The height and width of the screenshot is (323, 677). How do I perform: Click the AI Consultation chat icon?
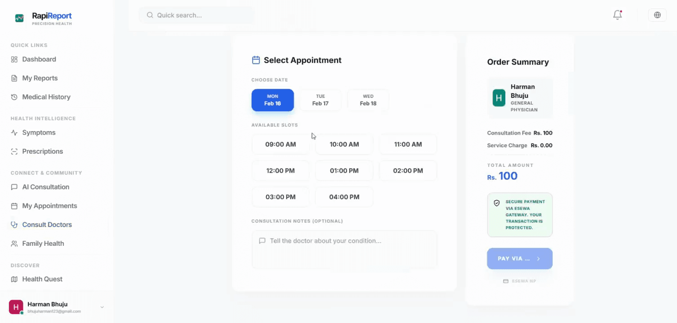point(14,187)
